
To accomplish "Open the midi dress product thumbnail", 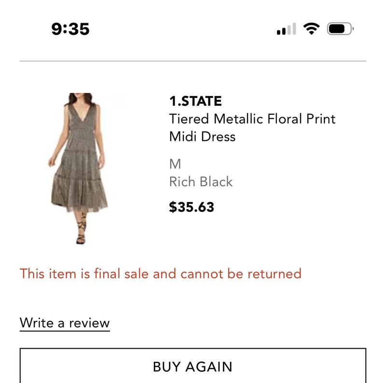I will point(78,169).
